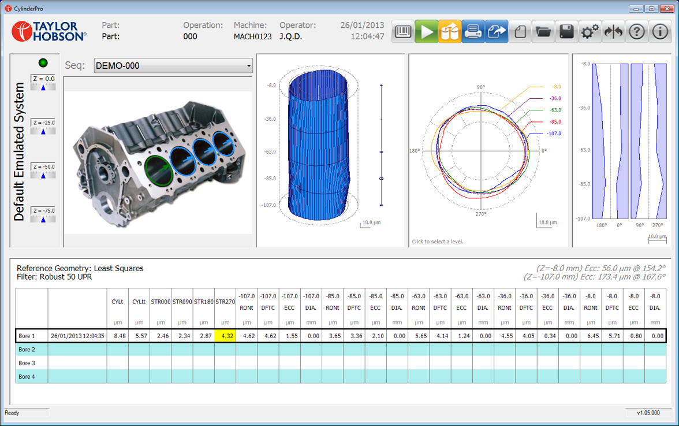
Task: Print results with the printer icon
Action: [473, 32]
